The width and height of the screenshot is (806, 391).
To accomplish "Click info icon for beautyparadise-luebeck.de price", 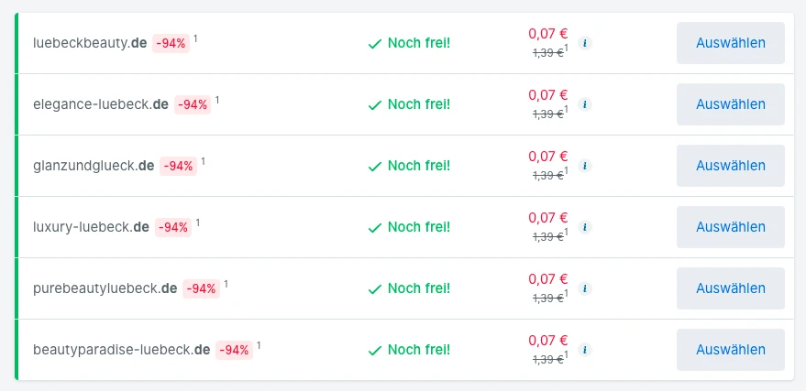I will (x=586, y=350).
